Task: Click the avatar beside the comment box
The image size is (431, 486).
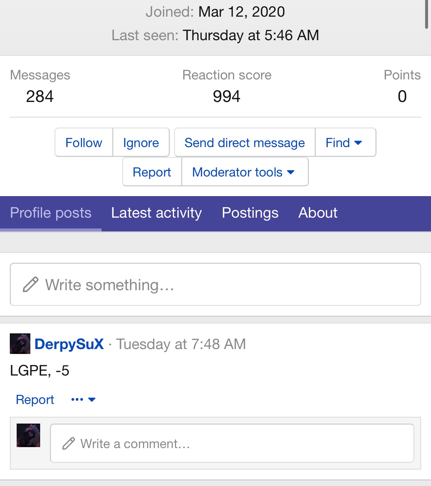Action: click(x=28, y=435)
